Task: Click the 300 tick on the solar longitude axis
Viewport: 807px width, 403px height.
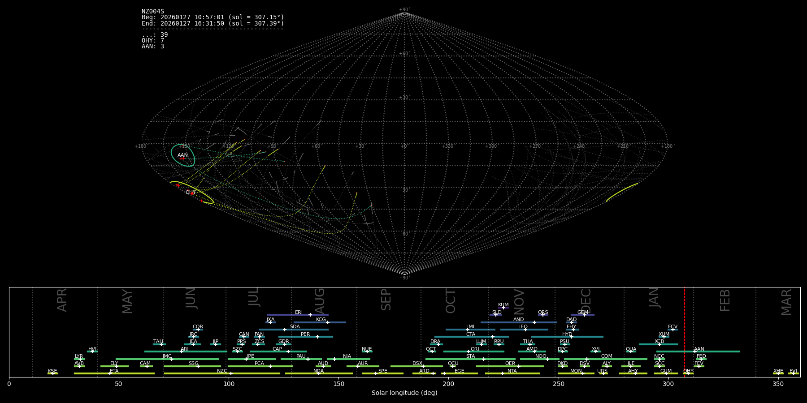Action: click(x=668, y=384)
